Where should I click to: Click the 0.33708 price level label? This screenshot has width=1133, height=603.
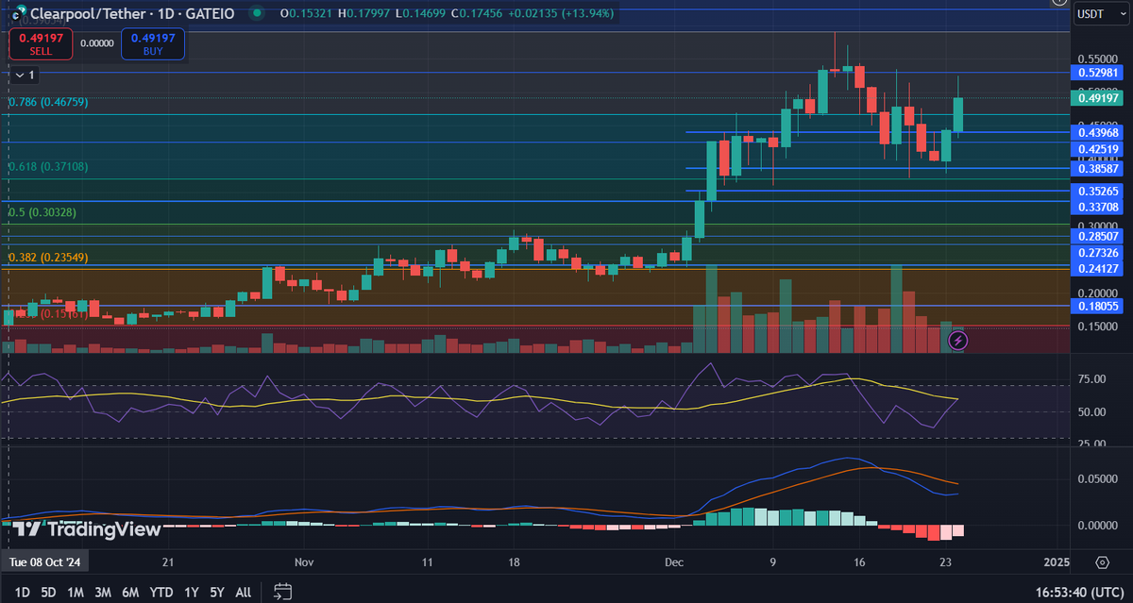click(x=1098, y=207)
